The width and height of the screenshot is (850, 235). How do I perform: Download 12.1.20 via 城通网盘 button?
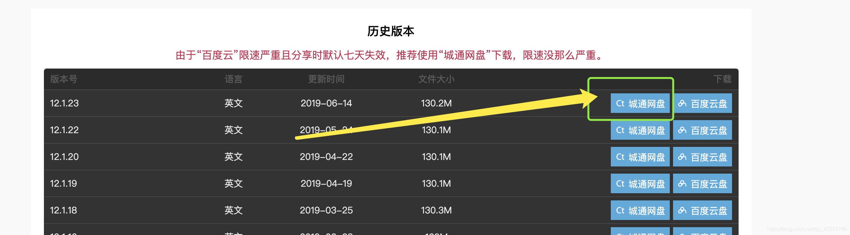click(640, 157)
